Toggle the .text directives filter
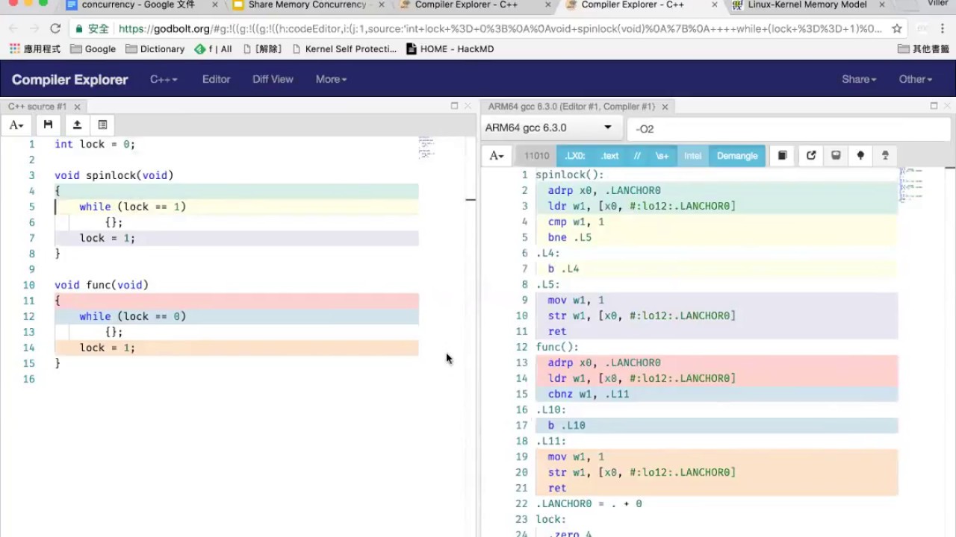Screen dimensions: 956x537 [610, 156]
